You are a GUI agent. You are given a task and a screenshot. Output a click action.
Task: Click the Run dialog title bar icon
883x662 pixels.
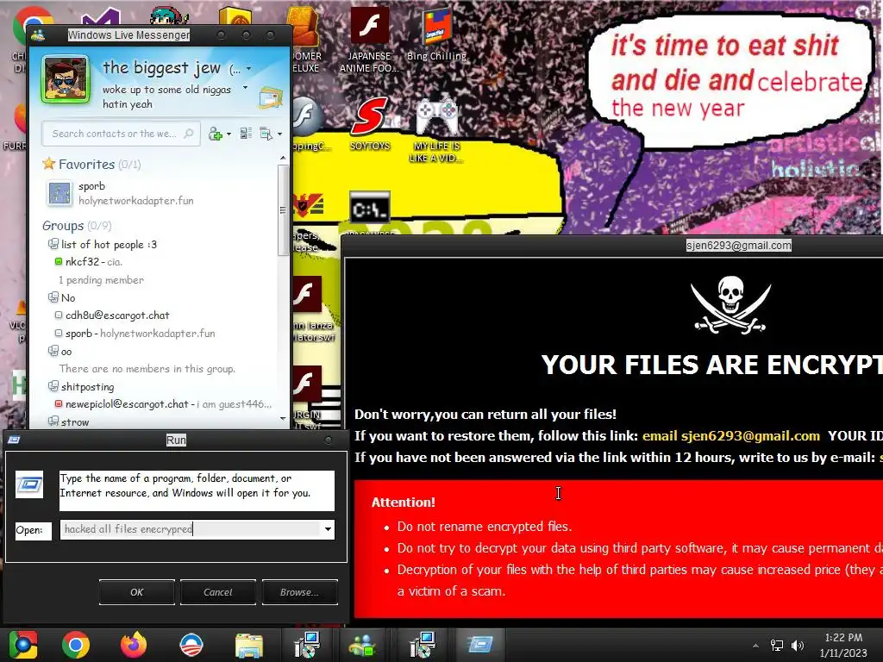tap(14, 440)
